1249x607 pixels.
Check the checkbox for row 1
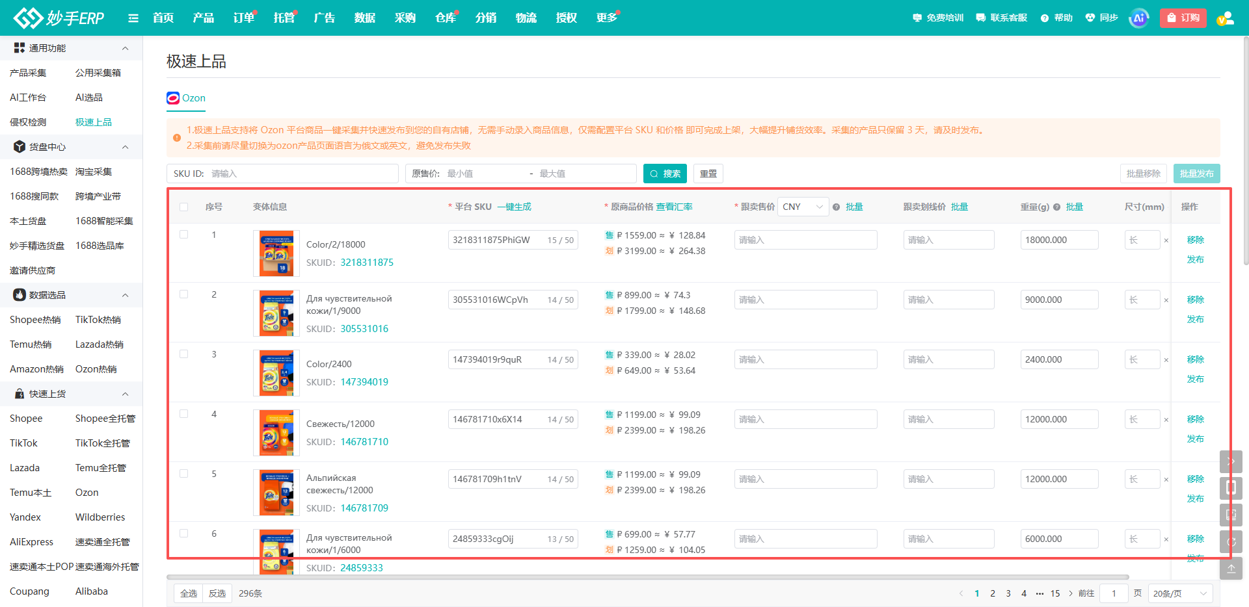tap(184, 235)
